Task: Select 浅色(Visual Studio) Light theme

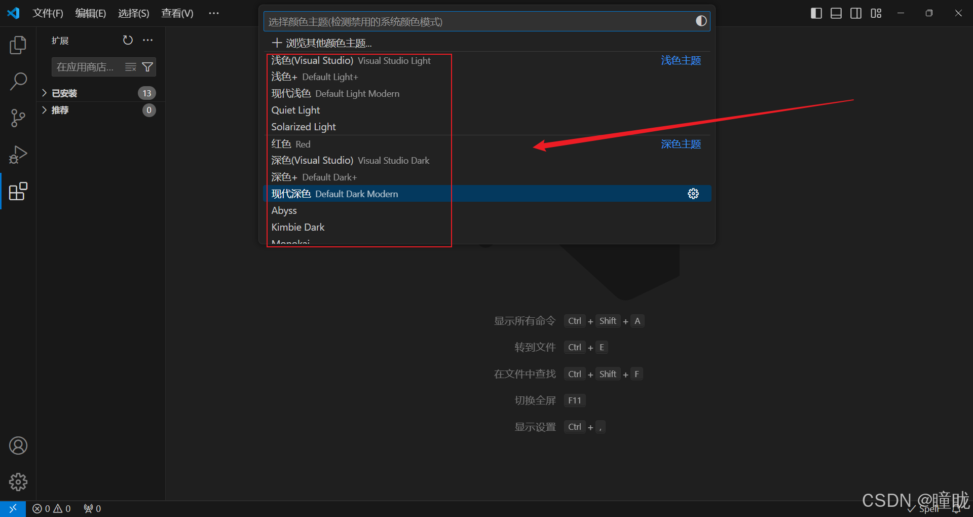Action: [x=486, y=60]
